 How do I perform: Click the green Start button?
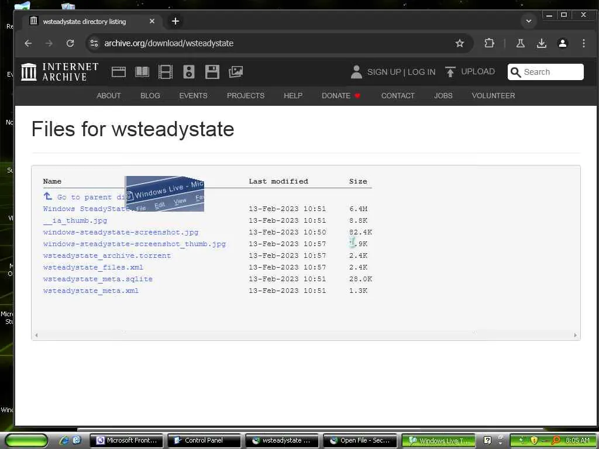click(26, 441)
